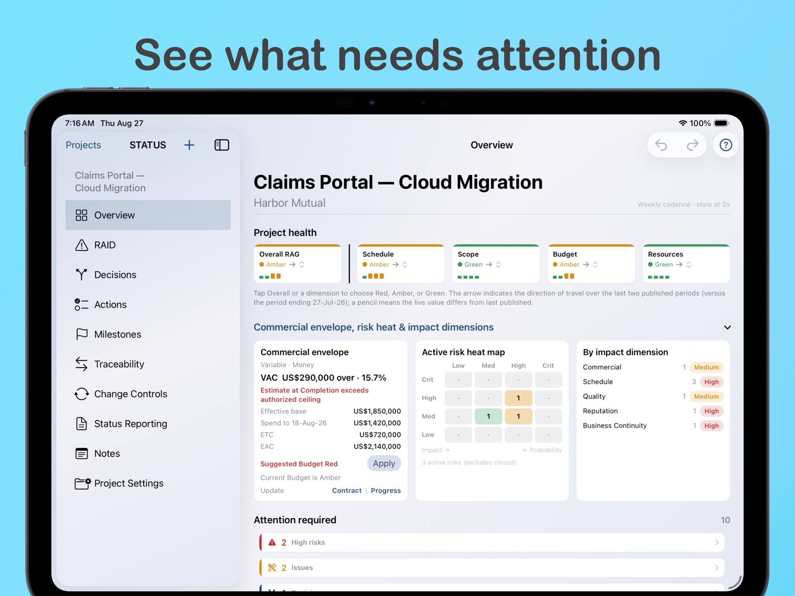Click the Commercial envelope section heading link
This screenshot has height=596, width=795.
pyautogui.click(x=374, y=327)
